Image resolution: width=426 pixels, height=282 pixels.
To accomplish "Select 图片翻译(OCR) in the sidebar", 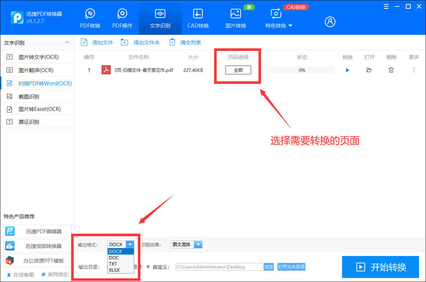I will (x=37, y=70).
